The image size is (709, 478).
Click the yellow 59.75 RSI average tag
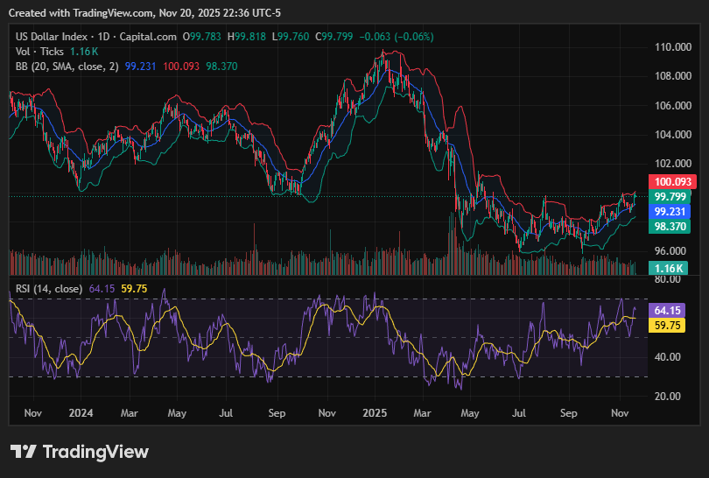coord(670,325)
